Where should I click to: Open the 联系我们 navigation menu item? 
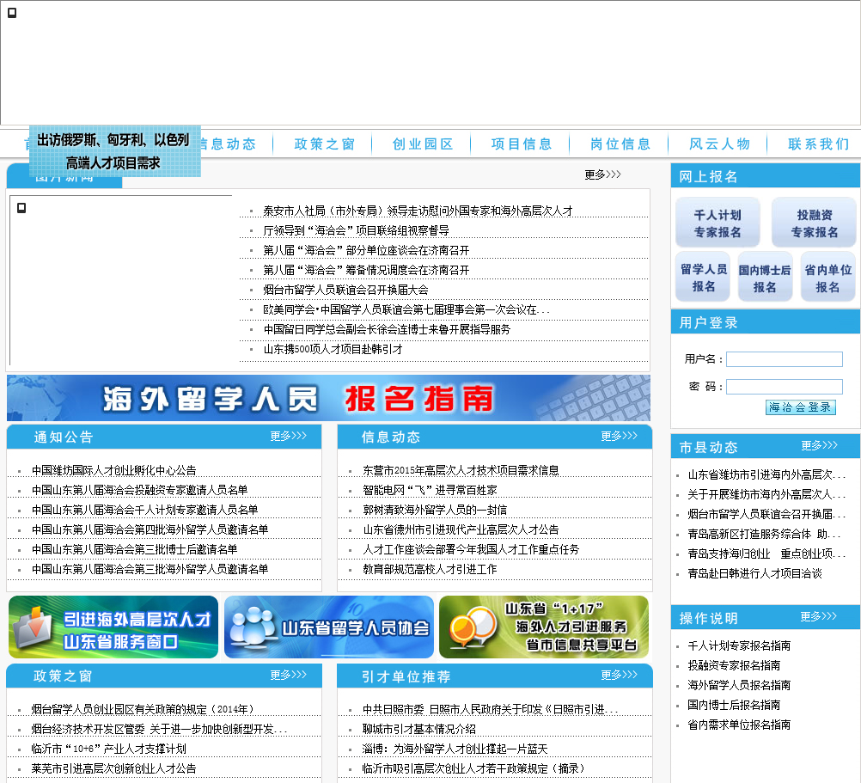(x=819, y=144)
